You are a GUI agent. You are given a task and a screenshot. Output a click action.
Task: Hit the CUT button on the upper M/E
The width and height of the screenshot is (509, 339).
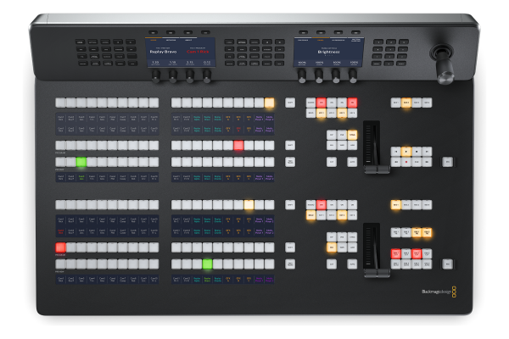332,162
